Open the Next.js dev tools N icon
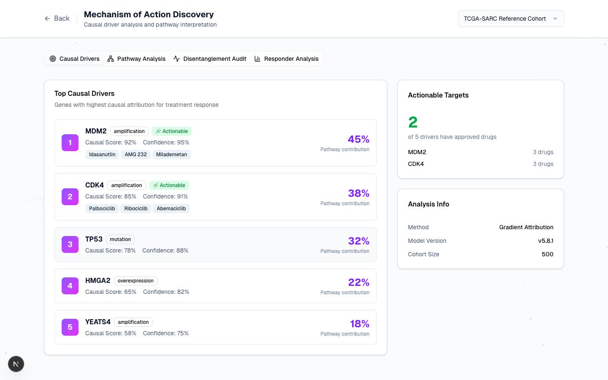The height and width of the screenshot is (380, 608). 16,364
